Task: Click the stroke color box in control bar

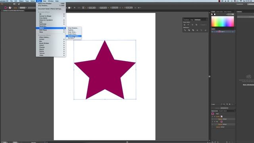Action: tap(10, 8)
